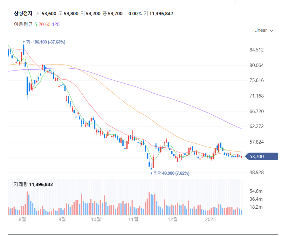Click the high price value 53,800
Image resolution: width=282 pixels, height=236 pixels.
pos(71,14)
